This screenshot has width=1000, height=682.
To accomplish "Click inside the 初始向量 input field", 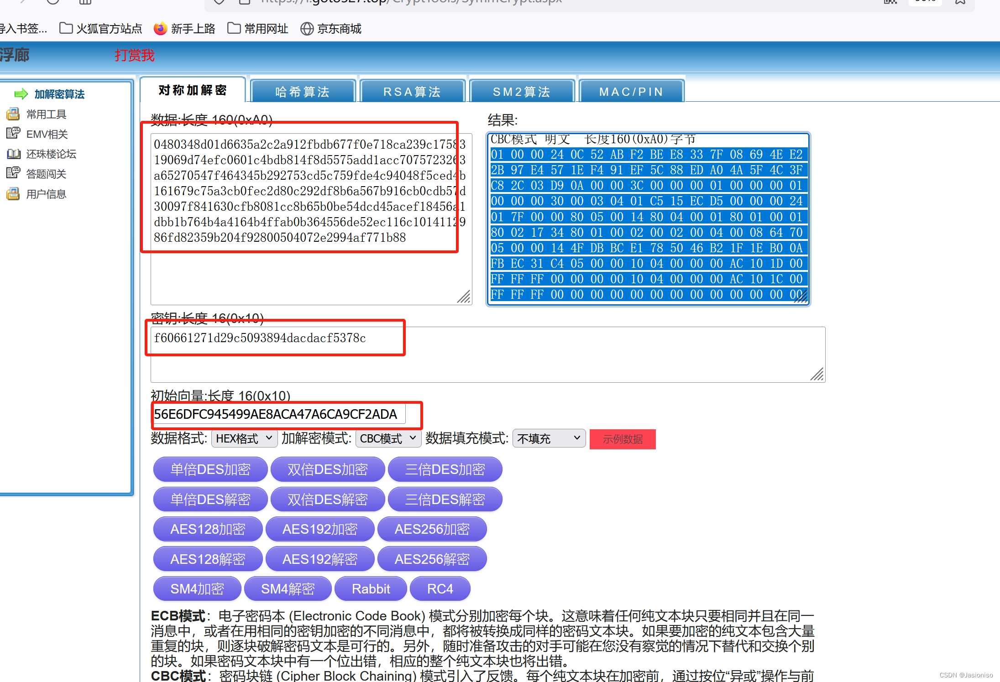I will click(x=278, y=414).
